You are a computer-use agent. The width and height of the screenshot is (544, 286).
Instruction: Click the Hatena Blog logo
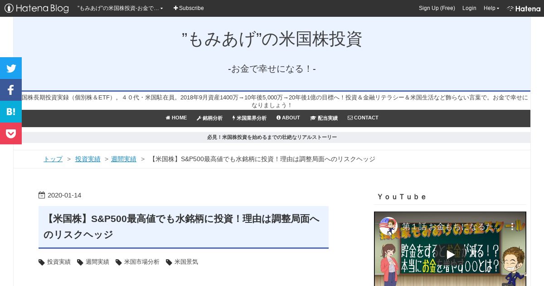[x=37, y=8]
